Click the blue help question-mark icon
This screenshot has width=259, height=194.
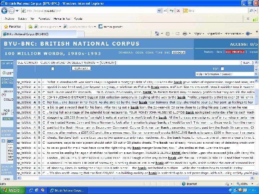click(247, 34)
